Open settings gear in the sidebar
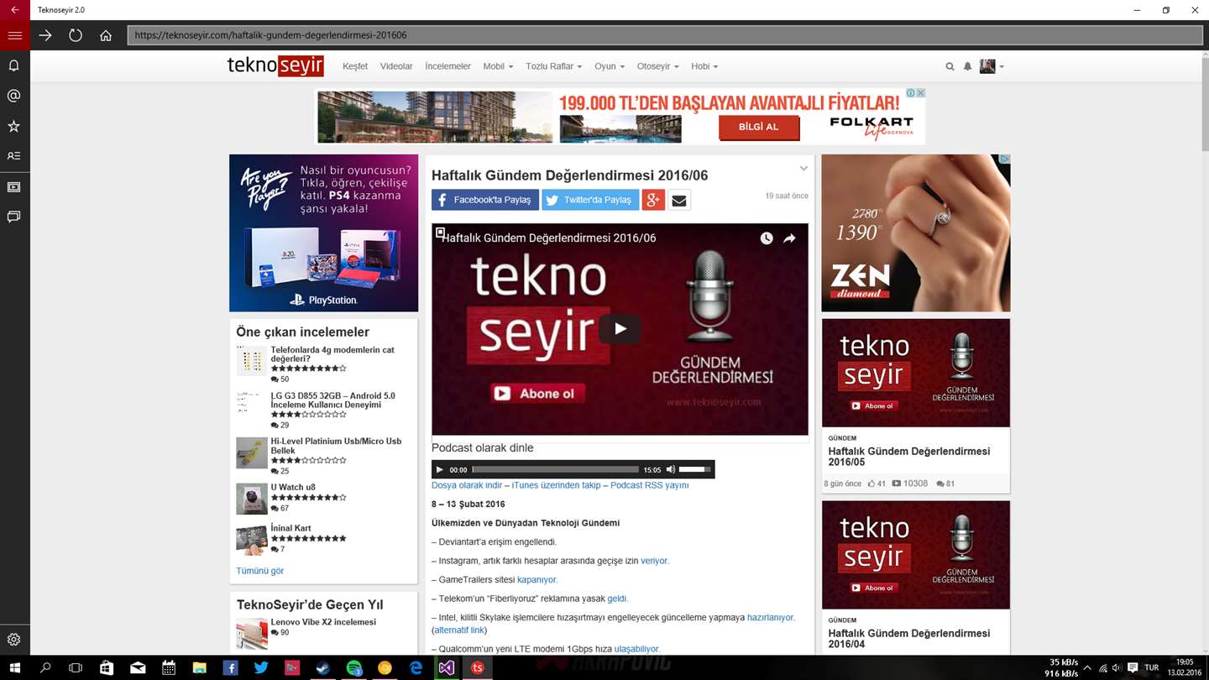The width and height of the screenshot is (1209, 680). tap(14, 640)
